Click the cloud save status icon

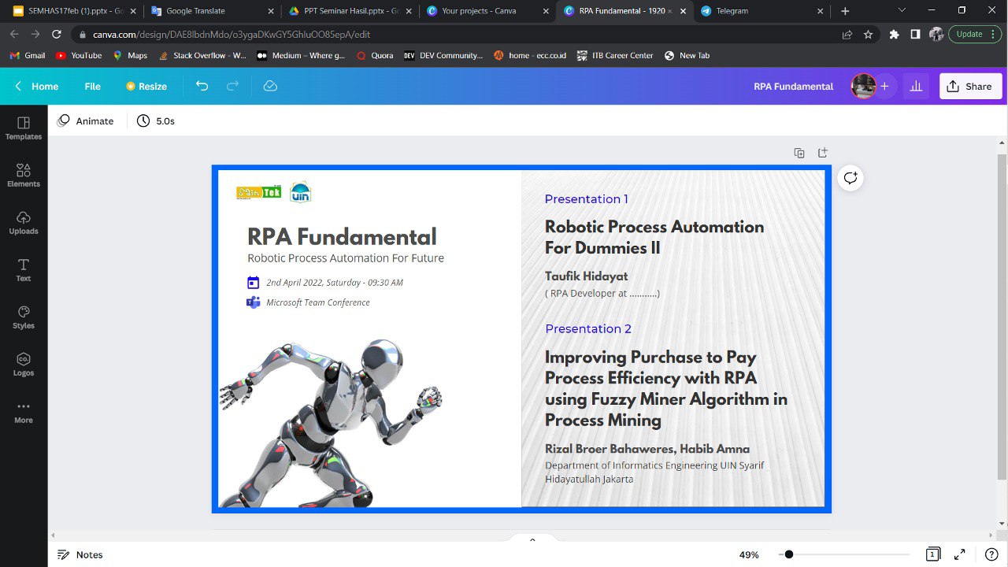pyautogui.click(x=270, y=86)
